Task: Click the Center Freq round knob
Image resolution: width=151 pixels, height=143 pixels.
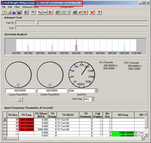Action: click(x=50, y=75)
